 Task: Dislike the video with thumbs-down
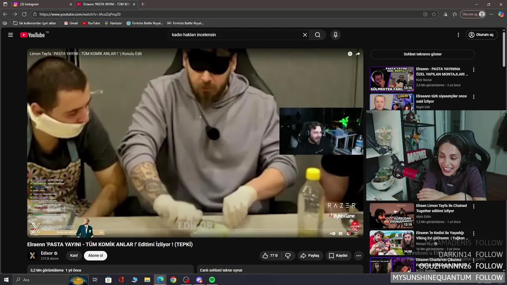[288, 256]
